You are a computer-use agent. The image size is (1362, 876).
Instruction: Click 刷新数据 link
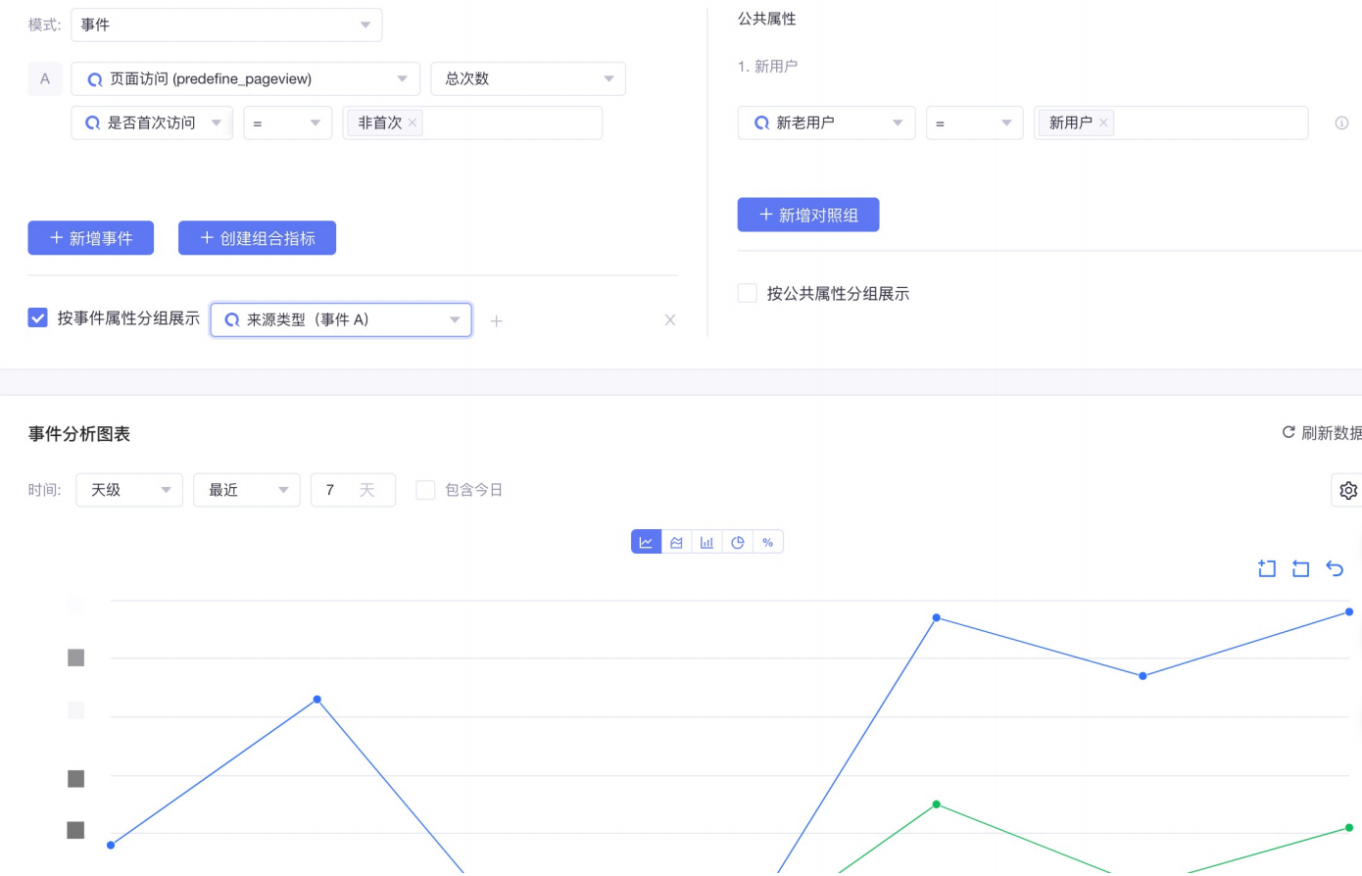click(x=1331, y=433)
